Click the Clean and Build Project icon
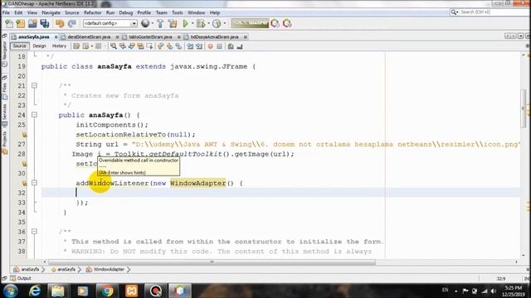The height and width of the screenshot is (298, 531). [x=173, y=23]
